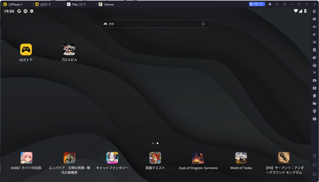319x182 pixels.
Task: Launch the LDストア app on home screen
Action: tap(26, 50)
